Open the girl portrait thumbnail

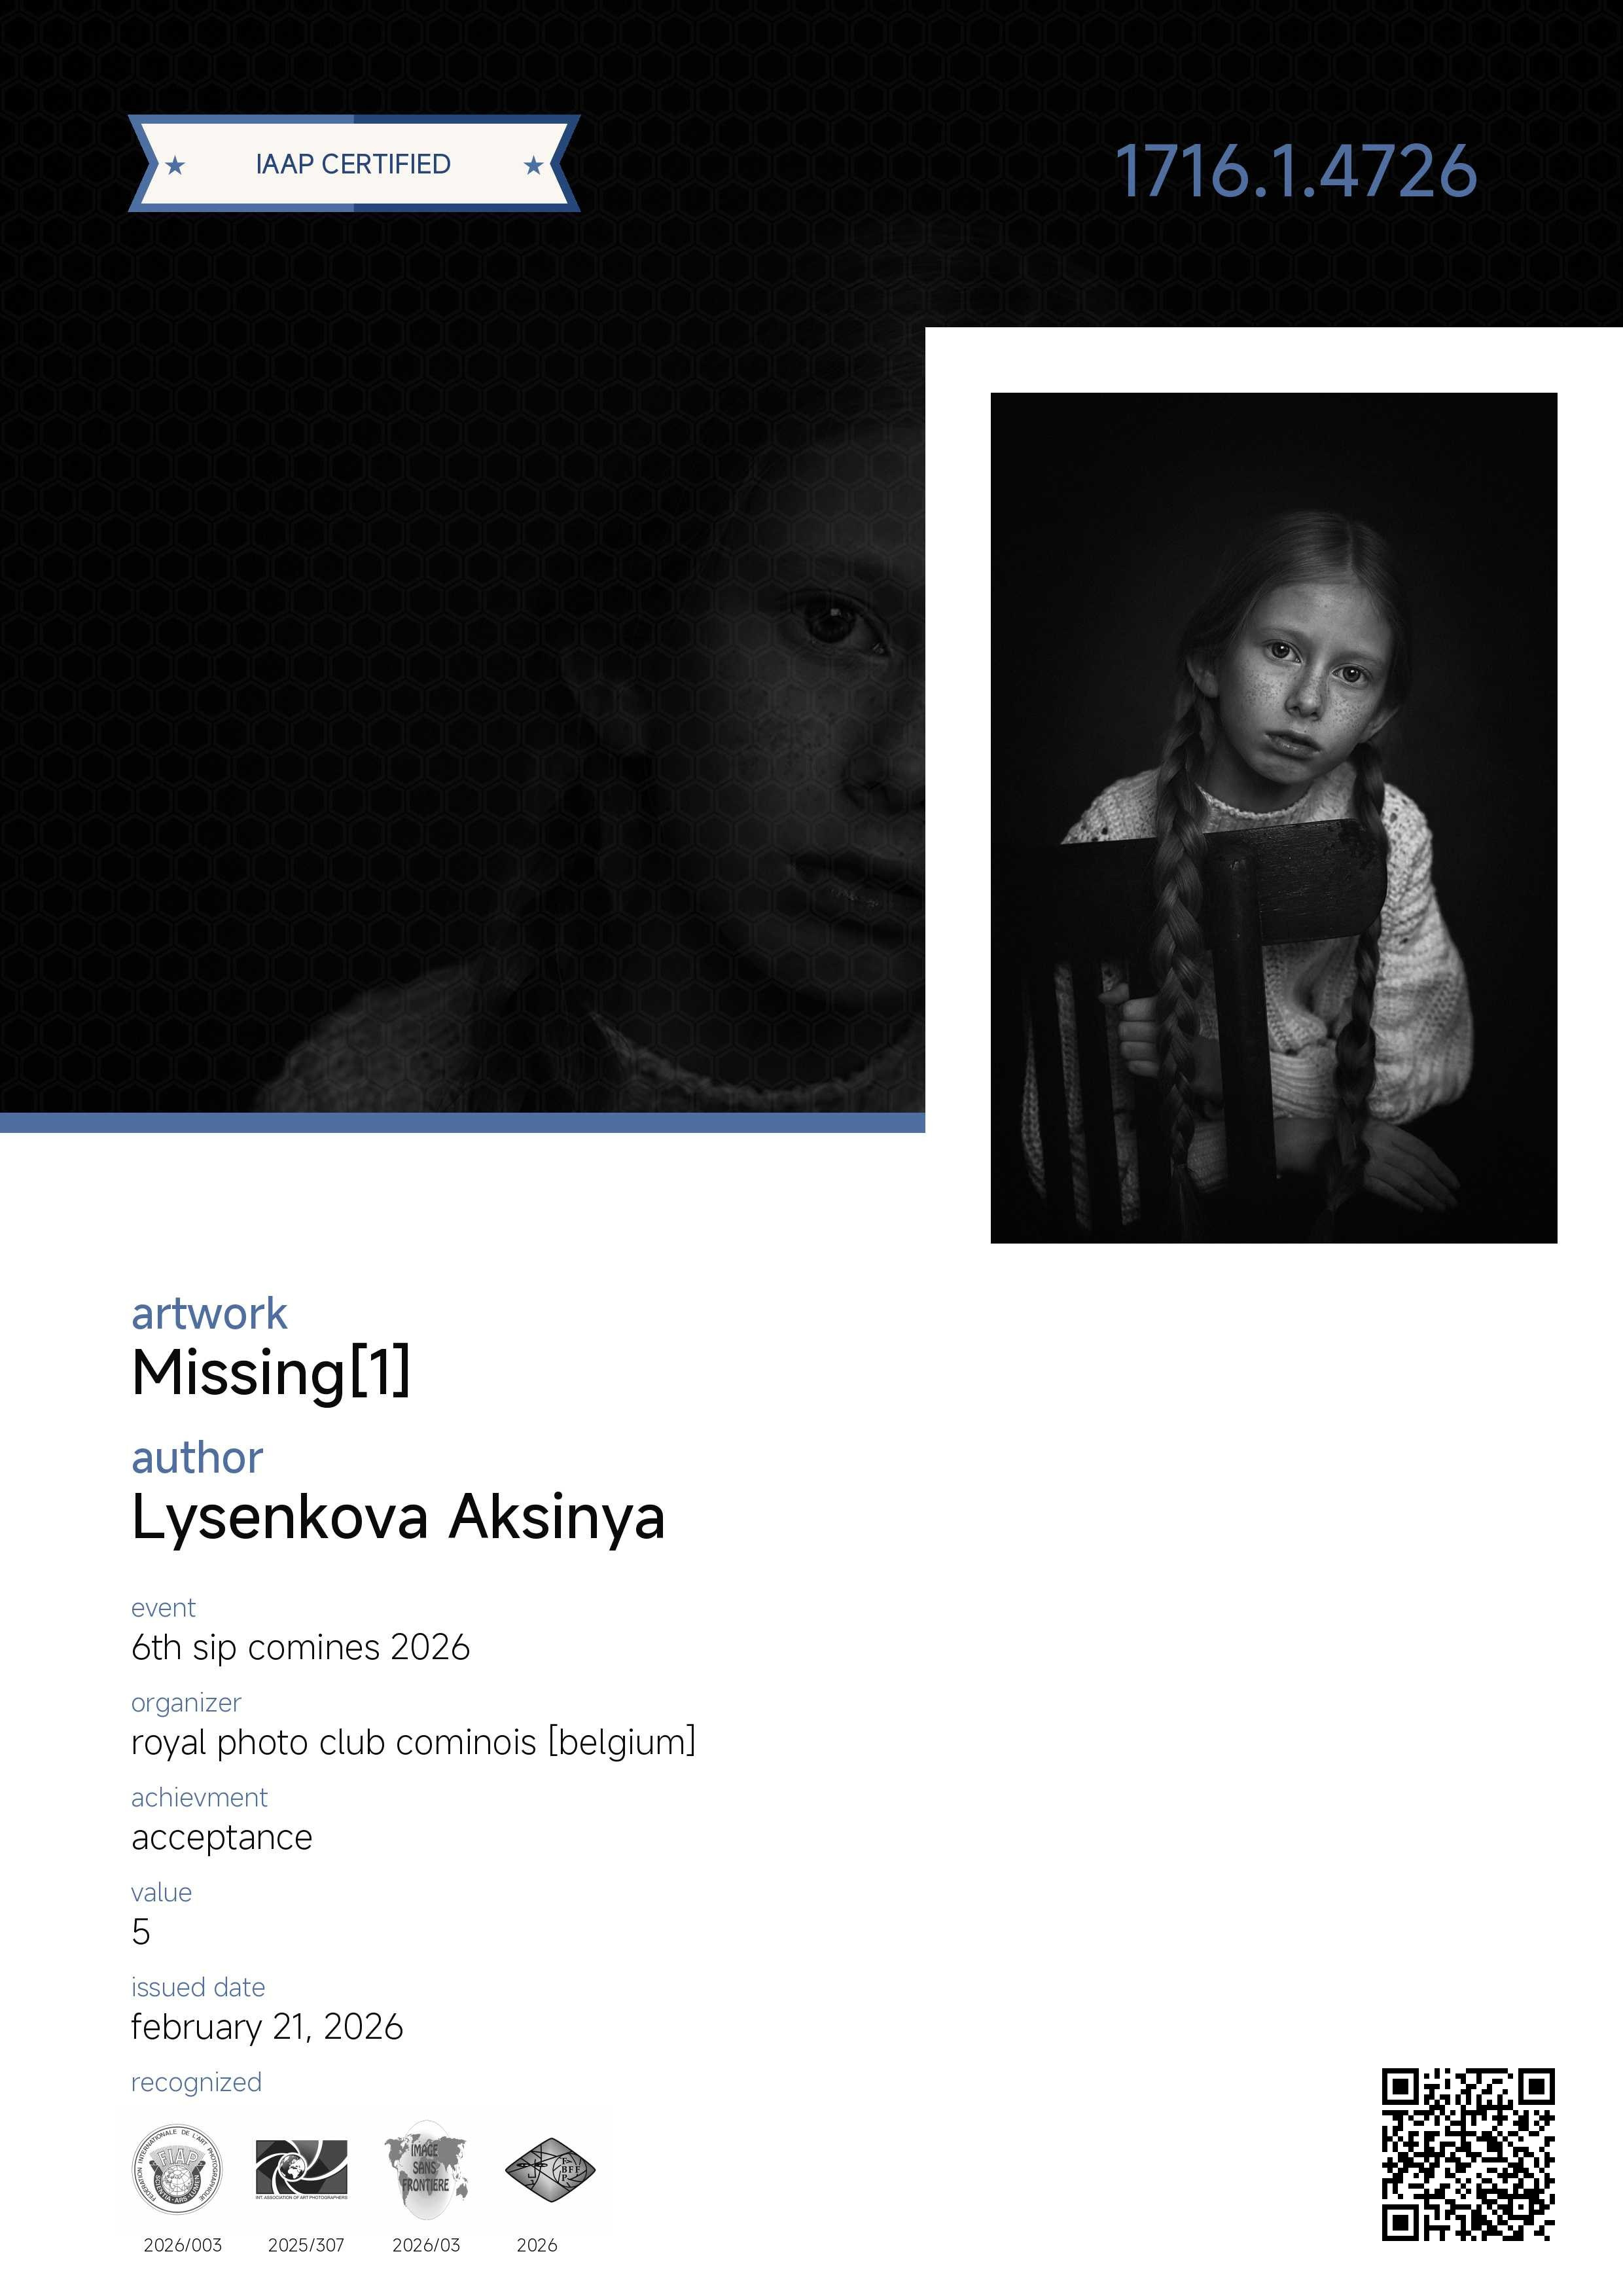(1274, 818)
